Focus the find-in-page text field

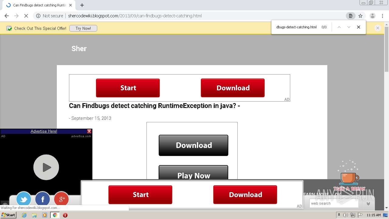(x=296, y=27)
